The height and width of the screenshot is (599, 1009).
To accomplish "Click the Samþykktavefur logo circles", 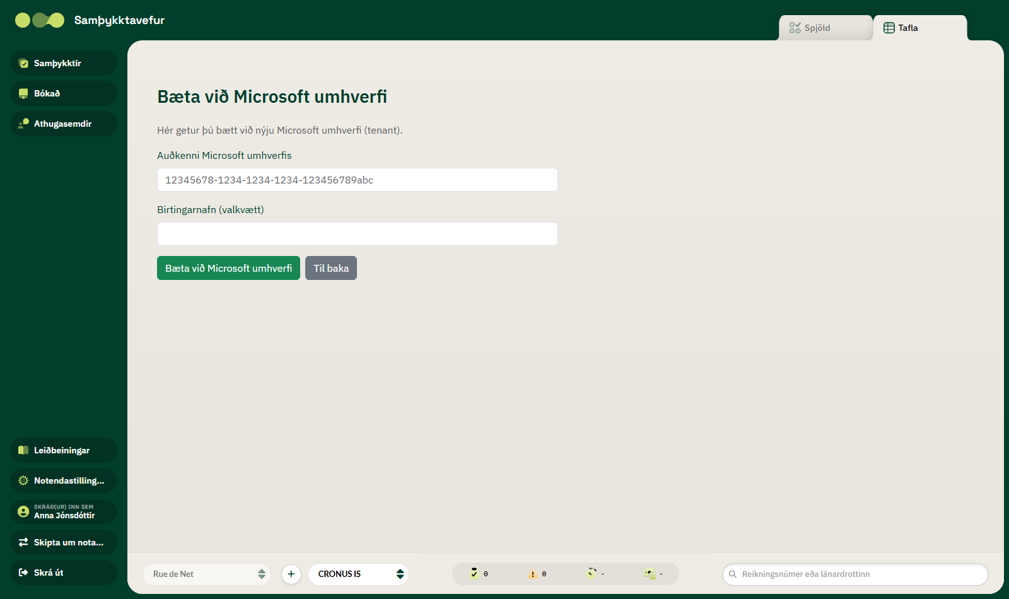I will 40,20.
